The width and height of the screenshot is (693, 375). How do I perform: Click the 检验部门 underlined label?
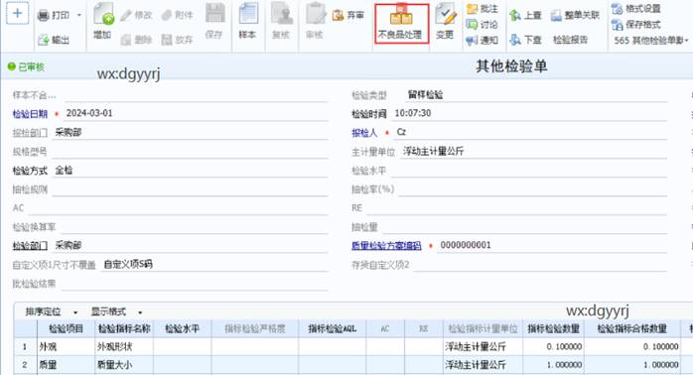tap(30, 246)
